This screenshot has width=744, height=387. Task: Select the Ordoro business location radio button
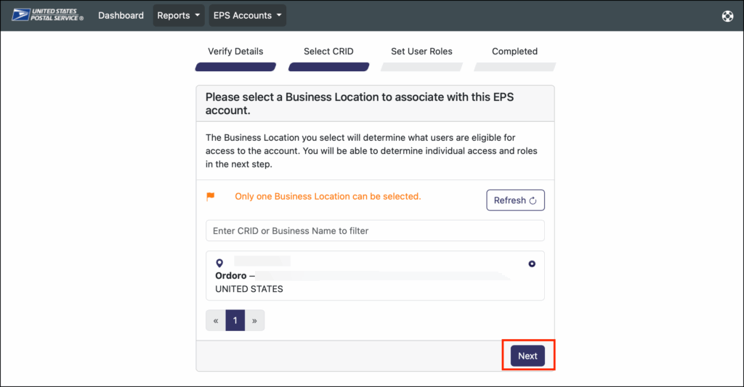pyautogui.click(x=532, y=264)
